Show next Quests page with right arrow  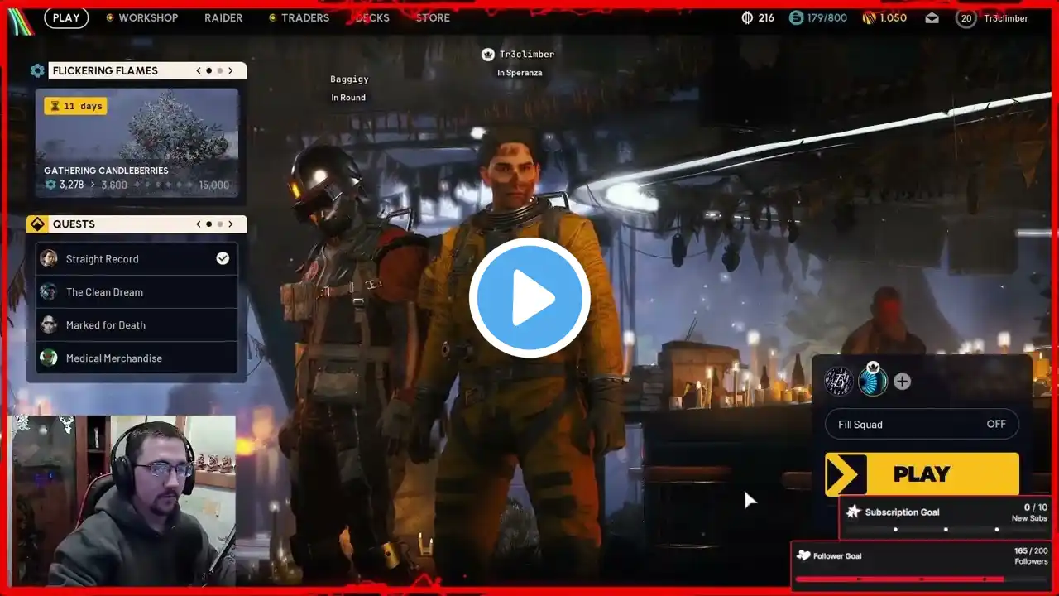coord(231,224)
